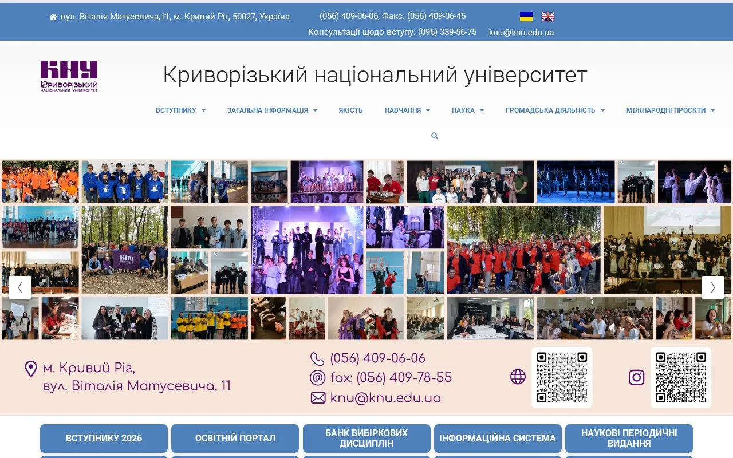
Task: Click the envelope email icon in banner
Action: point(318,398)
